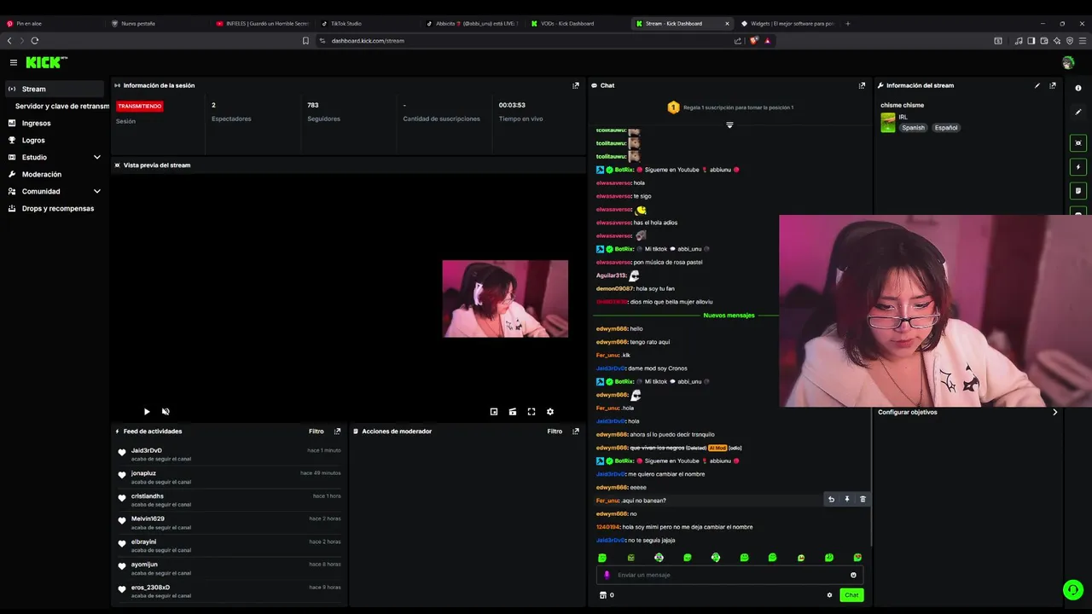Click the TRANSMITIENDO status badge
Image resolution: width=1092 pixels, height=614 pixels.
[x=140, y=107]
